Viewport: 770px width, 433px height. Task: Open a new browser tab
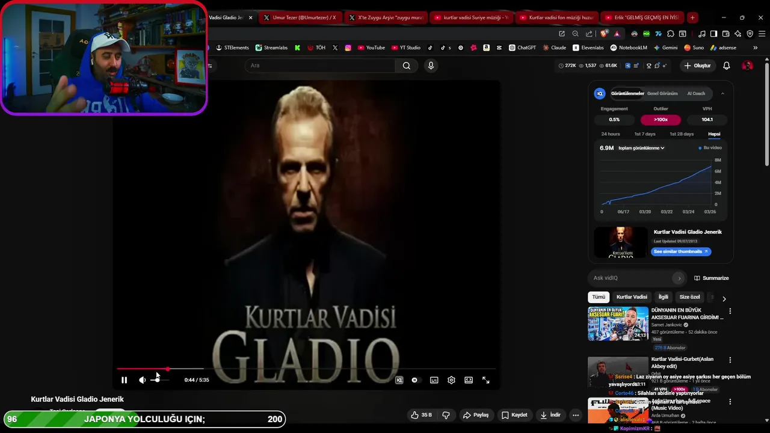[692, 17]
